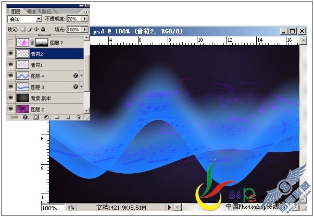The width and height of the screenshot is (314, 217).
Task: Click the 背景 副本 dark thumbnail
Action: click(x=22, y=98)
